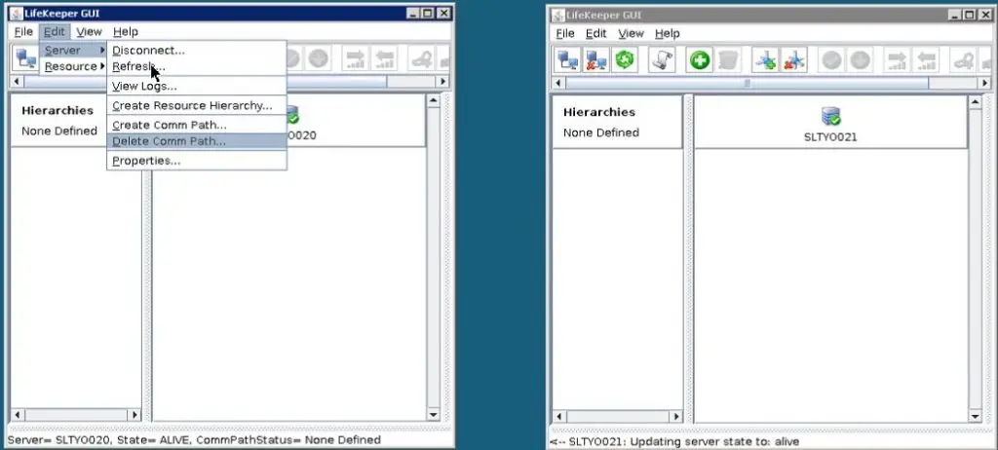Click Hierarchies heading in left window
Screen dimensions: 998x450
click(58, 110)
